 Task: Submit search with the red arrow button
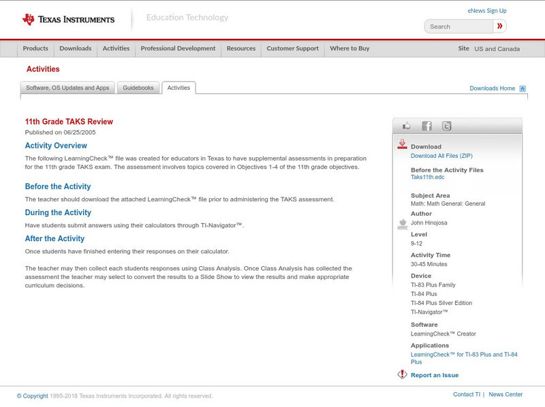pyautogui.click(x=500, y=26)
